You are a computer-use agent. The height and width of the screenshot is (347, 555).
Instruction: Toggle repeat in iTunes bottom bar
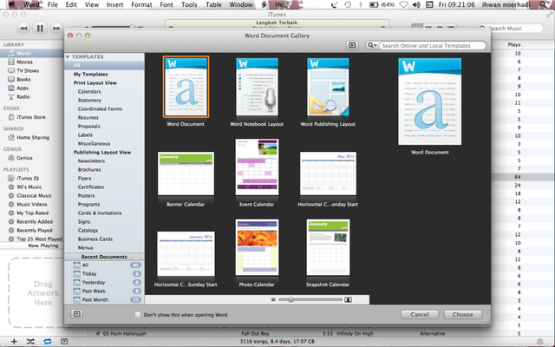click(x=48, y=341)
